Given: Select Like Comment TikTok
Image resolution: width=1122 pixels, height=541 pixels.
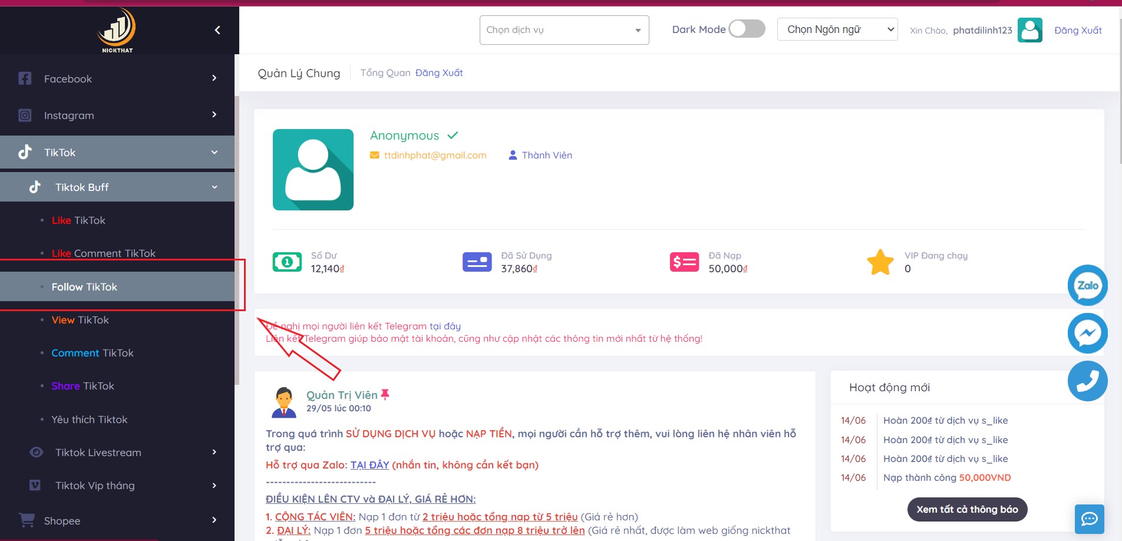Looking at the screenshot, I should 104,253.
